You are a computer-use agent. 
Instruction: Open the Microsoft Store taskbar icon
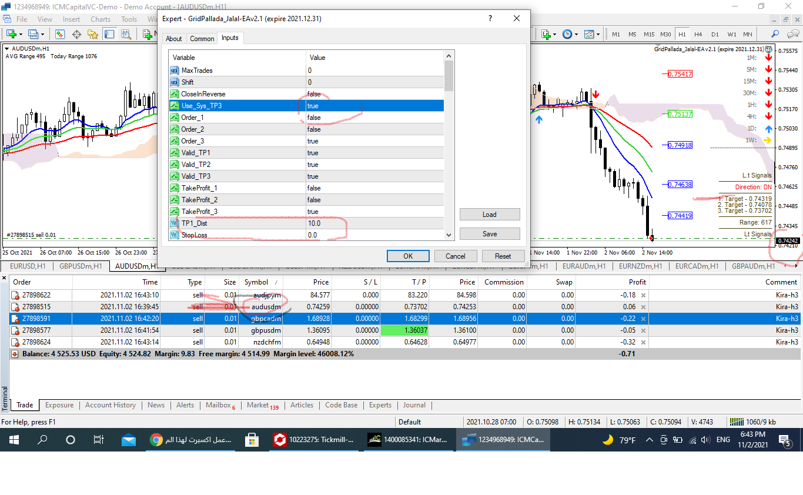[x=252, y=440]
